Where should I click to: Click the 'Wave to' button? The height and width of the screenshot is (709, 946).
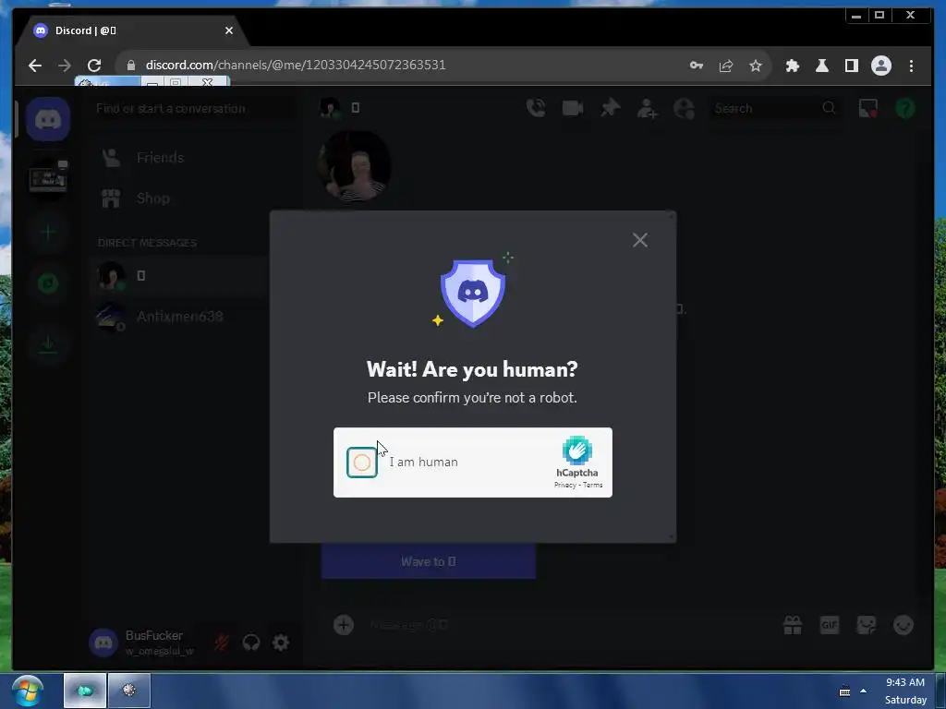point(429,561)
